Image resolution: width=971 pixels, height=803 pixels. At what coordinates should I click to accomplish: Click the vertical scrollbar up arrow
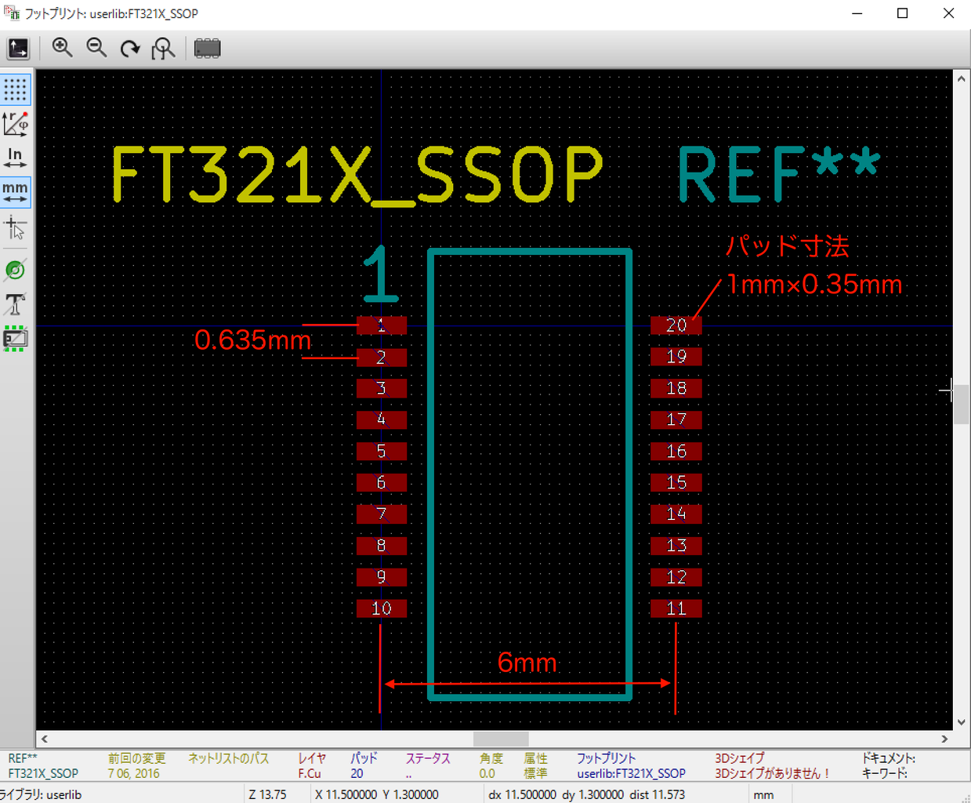pyautogui.click(x=962, y=78)
